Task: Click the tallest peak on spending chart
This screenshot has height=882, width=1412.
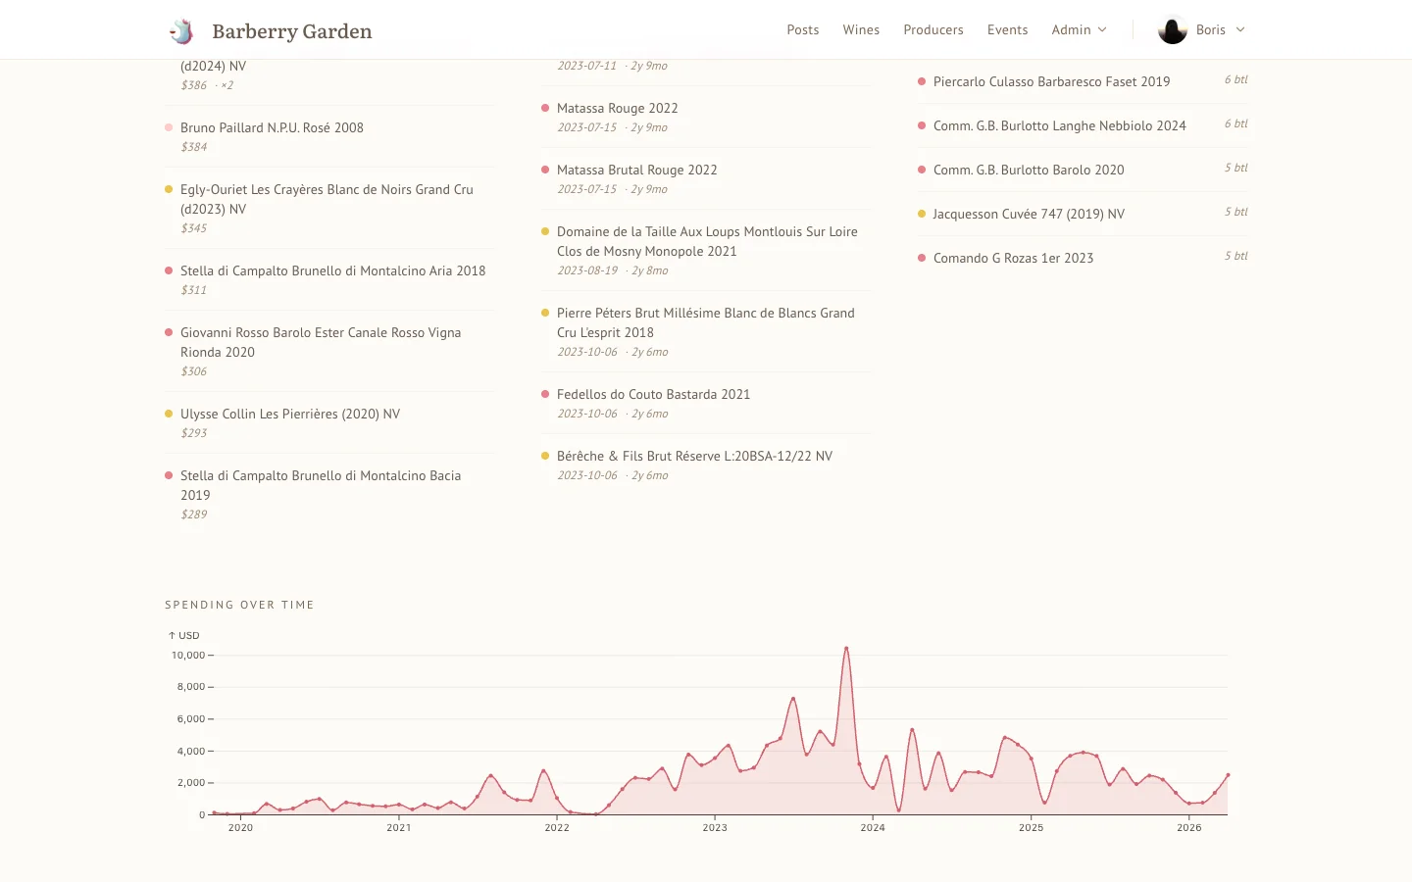Action: pos(846,648)
